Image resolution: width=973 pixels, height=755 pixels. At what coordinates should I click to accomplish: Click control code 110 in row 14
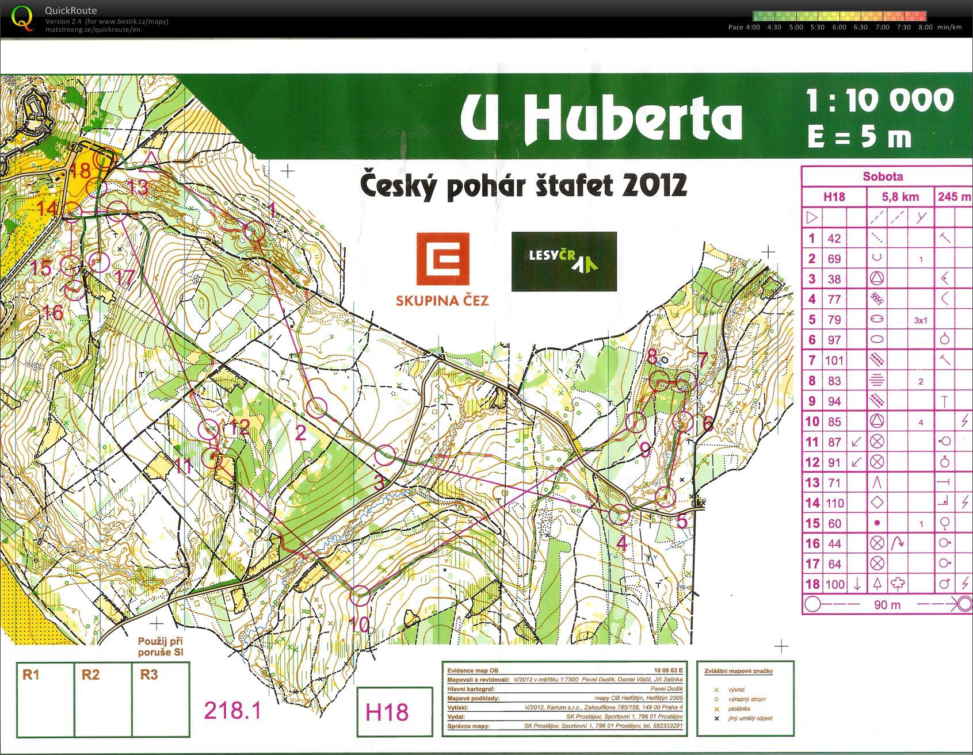pos(835,503)
